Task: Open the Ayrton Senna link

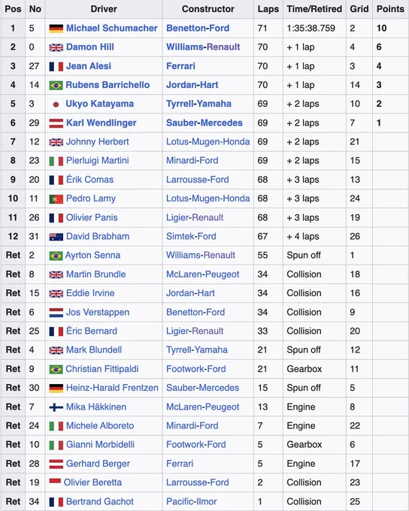Action: click(92, 255)
